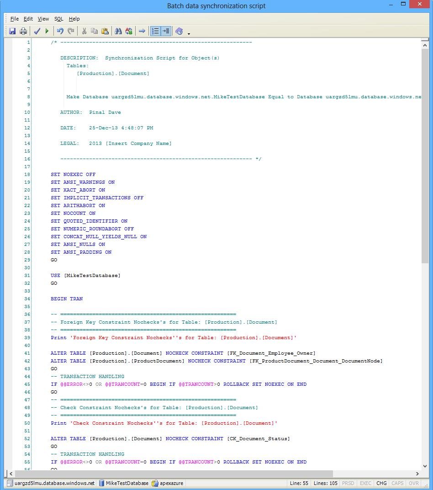This screenshot has width=433, height=490.
Task: Click the window title 'Batch data synchronization script'
Action: coord(216,6)
